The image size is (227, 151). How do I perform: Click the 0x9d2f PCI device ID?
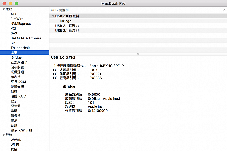(x=95, y=70)
